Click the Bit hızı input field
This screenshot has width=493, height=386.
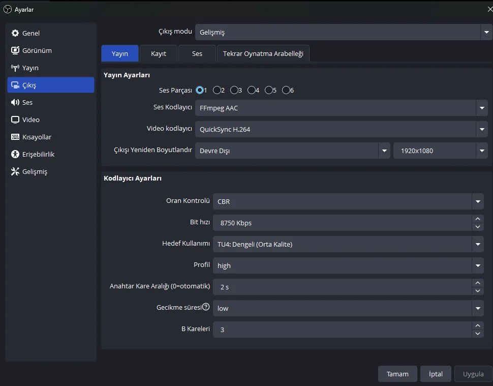click(342, 223)
